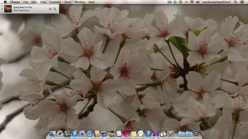Open Mission Control in the Dock
Image resolution: width=248 pixels, height=139 pixels.
pyautogui.click(x=67, y=134)
